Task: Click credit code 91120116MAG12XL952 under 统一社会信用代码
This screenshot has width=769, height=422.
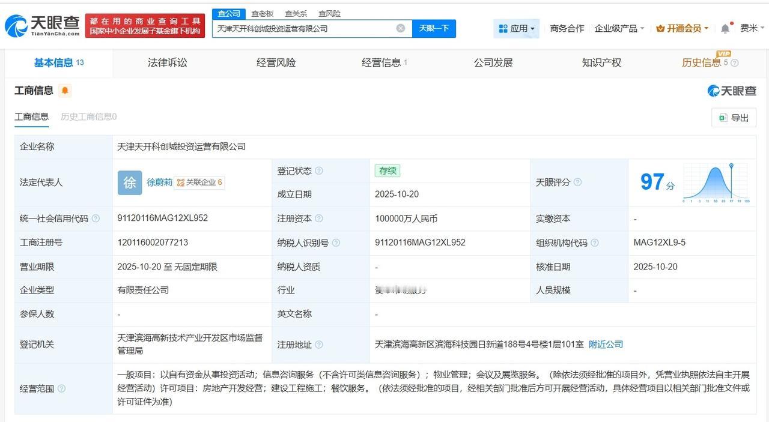Action: pos(163,219)
